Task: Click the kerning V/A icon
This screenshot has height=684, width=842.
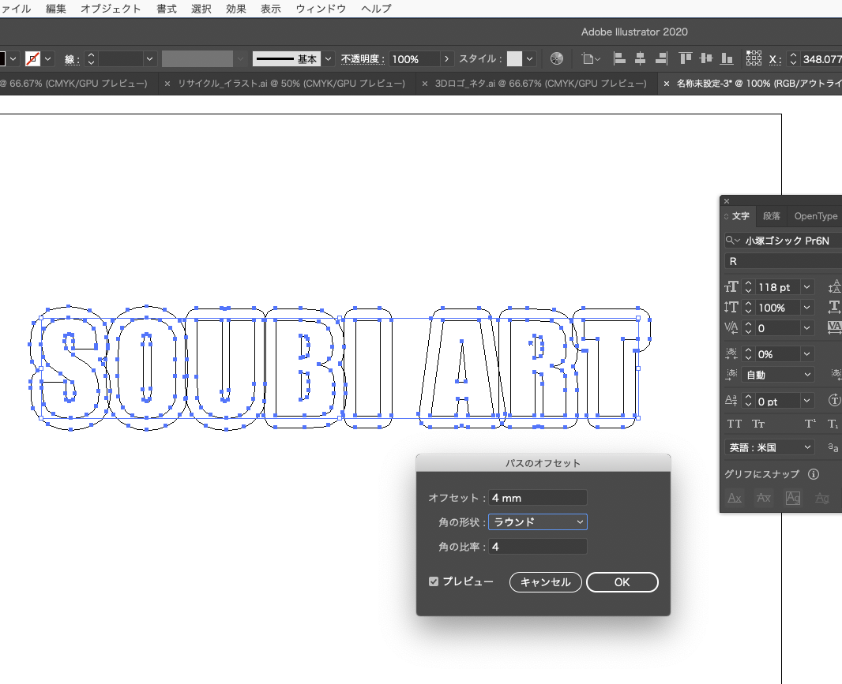Action: point(731,327)
